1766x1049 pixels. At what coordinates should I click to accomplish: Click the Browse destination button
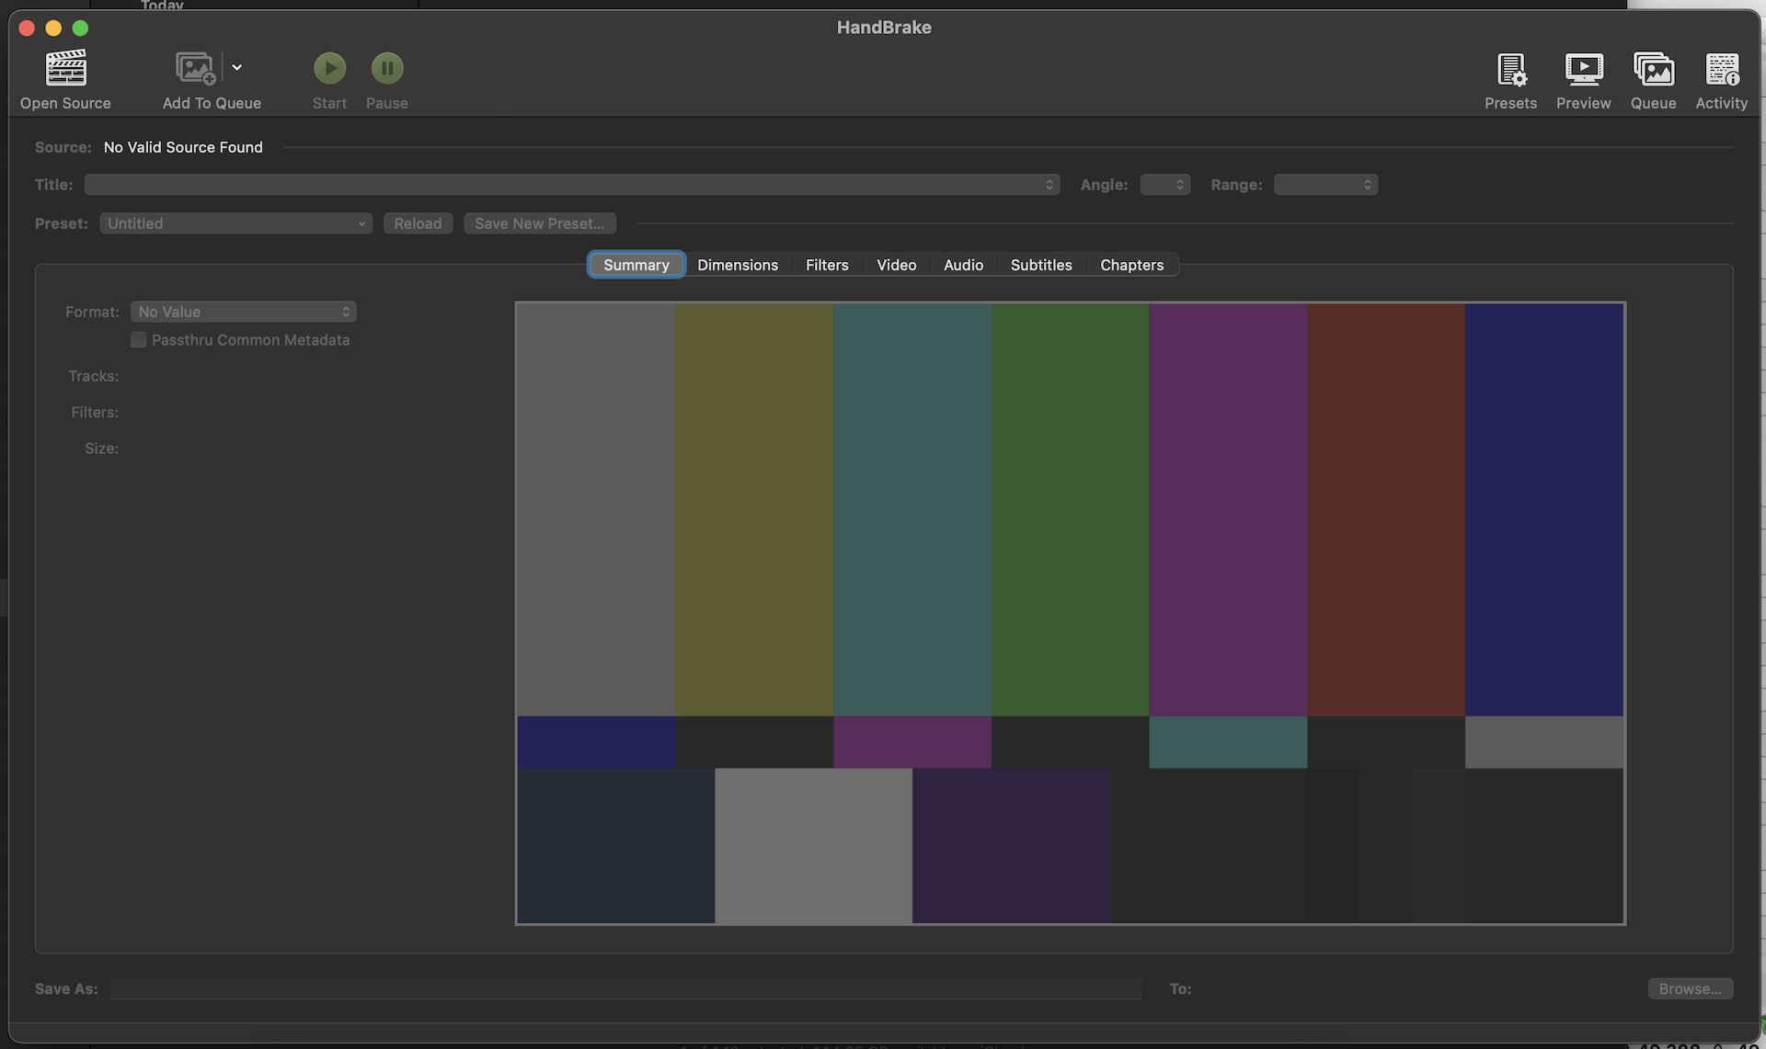tap(1690, 988)
